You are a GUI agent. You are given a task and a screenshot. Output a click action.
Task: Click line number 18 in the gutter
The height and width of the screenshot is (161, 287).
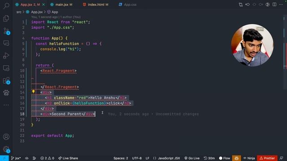[22, 114]
